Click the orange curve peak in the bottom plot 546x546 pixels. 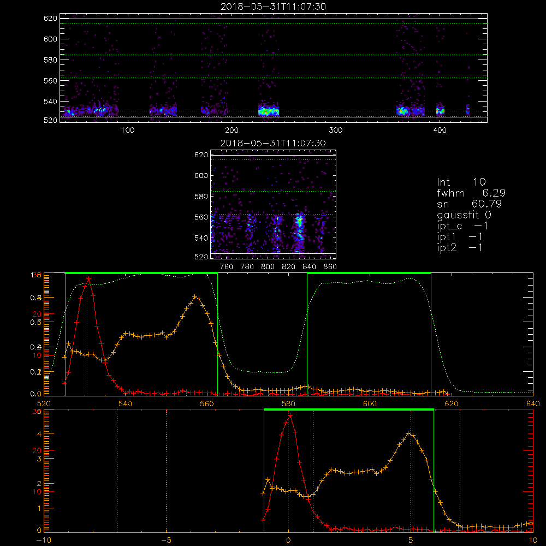[409, 433]
